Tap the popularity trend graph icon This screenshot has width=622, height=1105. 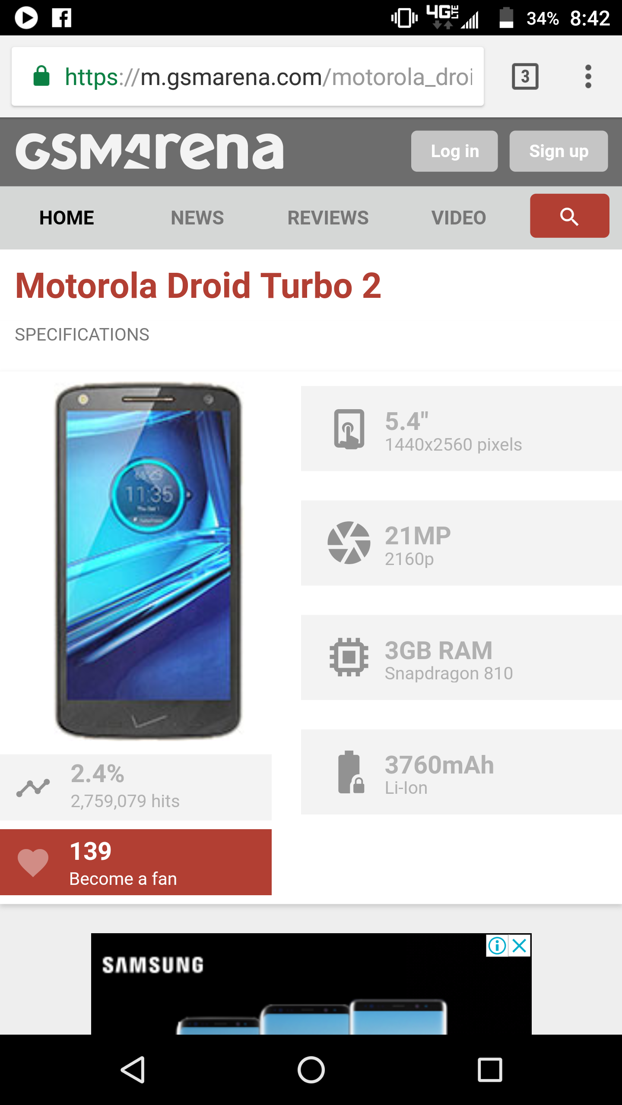coord(33,788)
